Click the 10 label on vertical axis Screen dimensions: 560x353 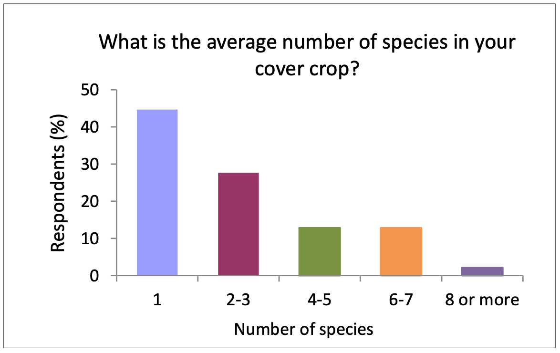[x=89, y=239]
